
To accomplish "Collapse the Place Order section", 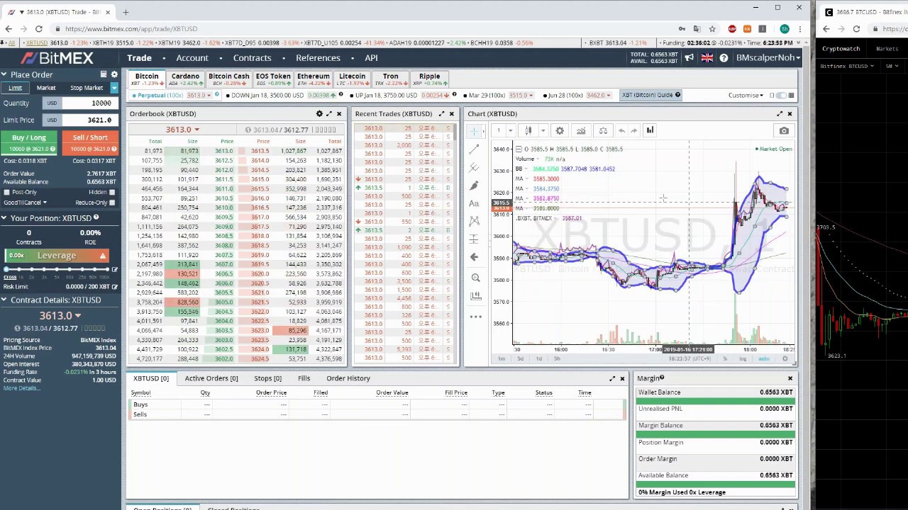I will (x=4, y=74).
